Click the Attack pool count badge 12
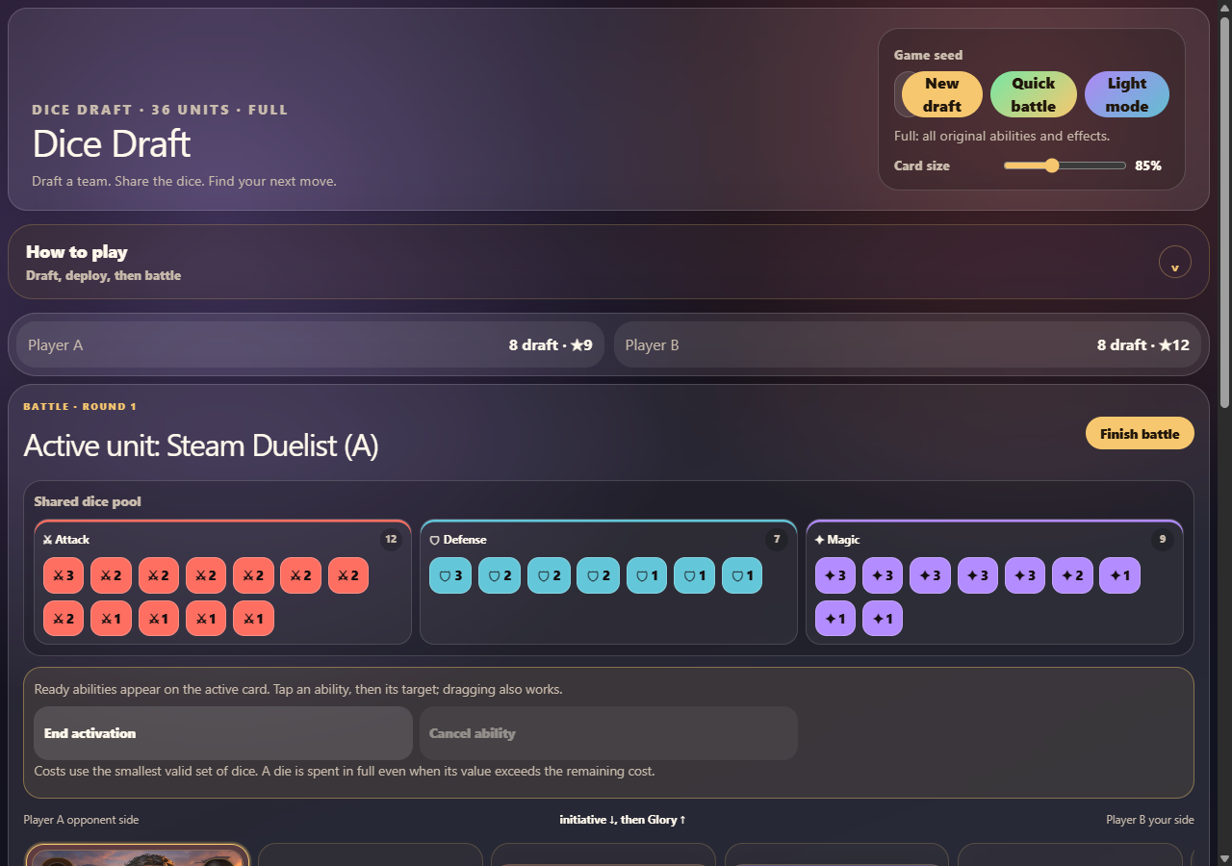This screenshot has height=866, width=1232. point(391,540)
